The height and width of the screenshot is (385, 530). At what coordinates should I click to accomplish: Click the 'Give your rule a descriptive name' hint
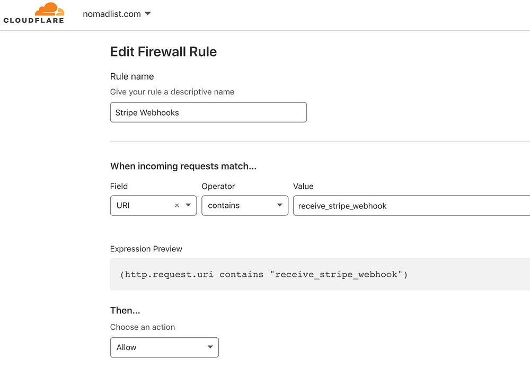[172, 92]
